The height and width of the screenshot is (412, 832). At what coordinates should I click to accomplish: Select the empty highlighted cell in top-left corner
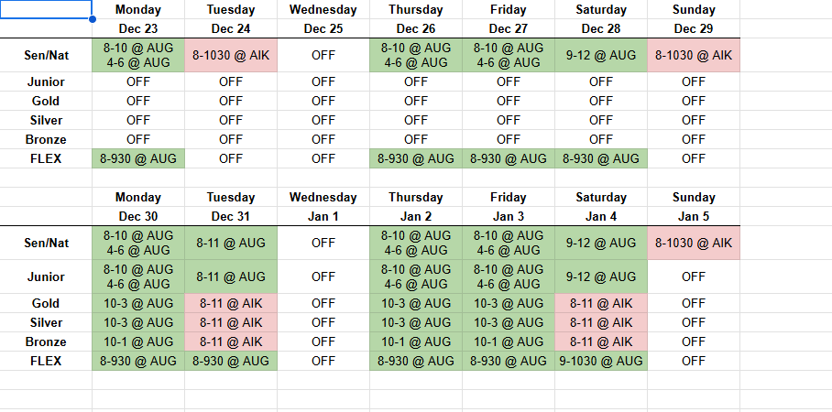pyautogui.click(x=46, y=10)
